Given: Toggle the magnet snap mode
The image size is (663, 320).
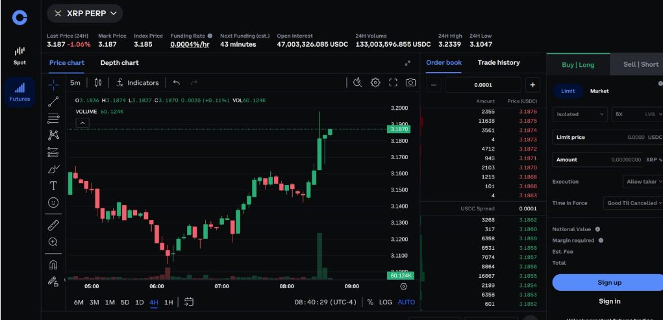Looking at the screenshot, I should coord(53,265).
